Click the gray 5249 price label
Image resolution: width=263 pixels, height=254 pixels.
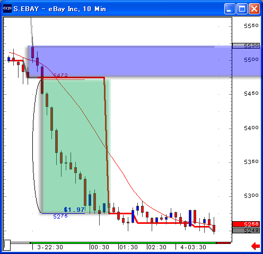click(x=246, y=230)
